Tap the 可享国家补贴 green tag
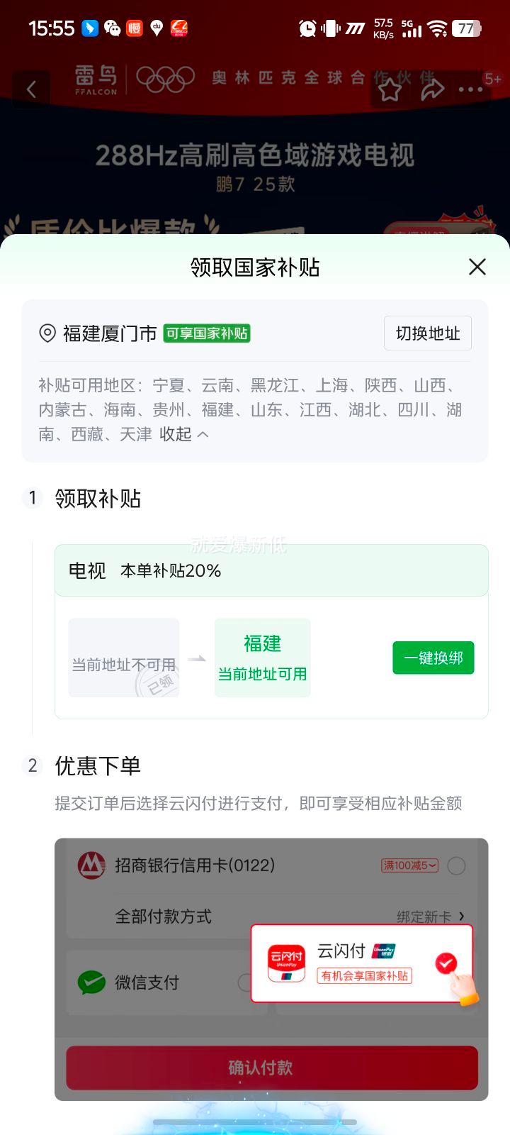 207,333
